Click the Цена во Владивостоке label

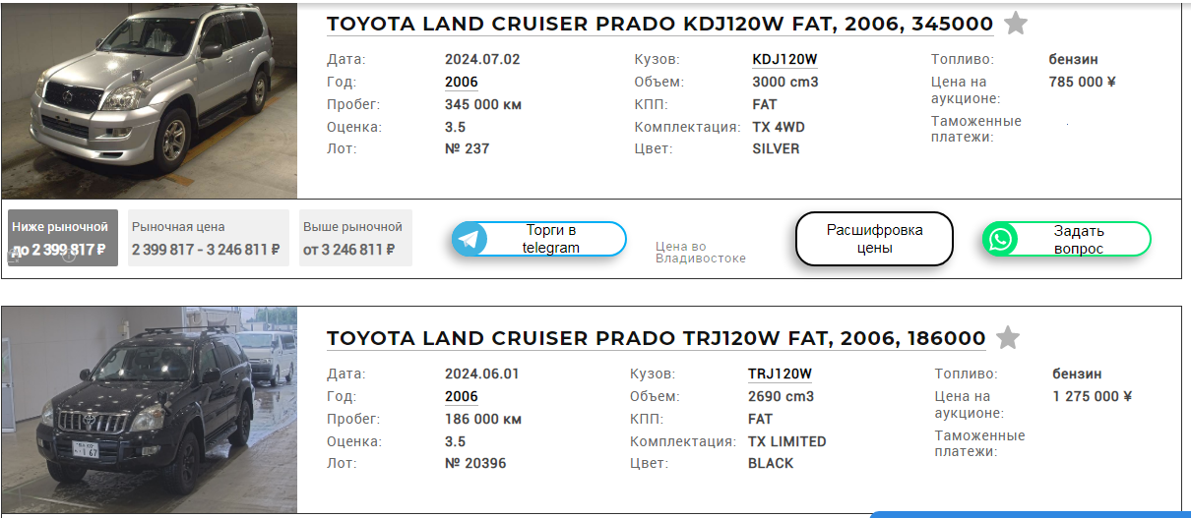pos(701,253)
